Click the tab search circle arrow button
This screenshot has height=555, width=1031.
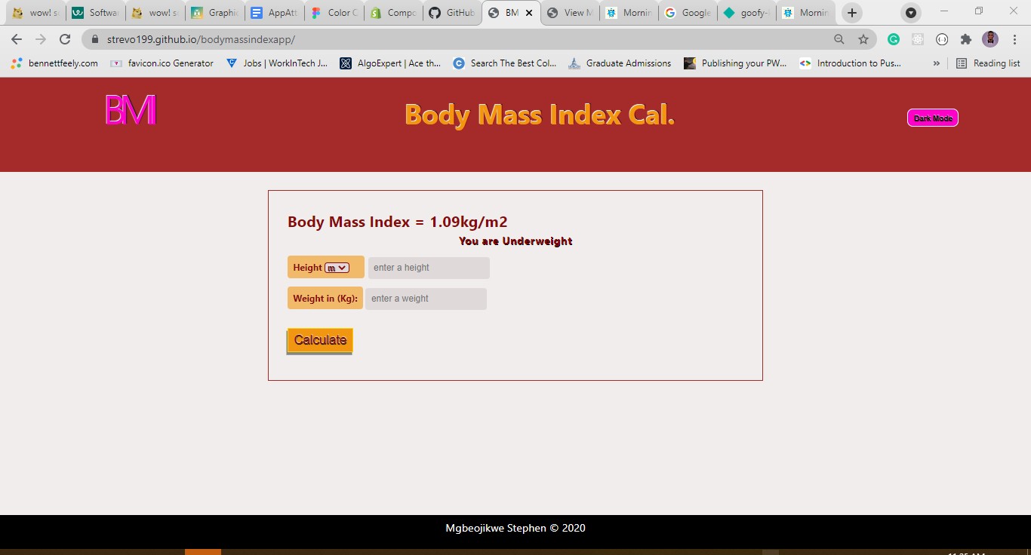911,13
